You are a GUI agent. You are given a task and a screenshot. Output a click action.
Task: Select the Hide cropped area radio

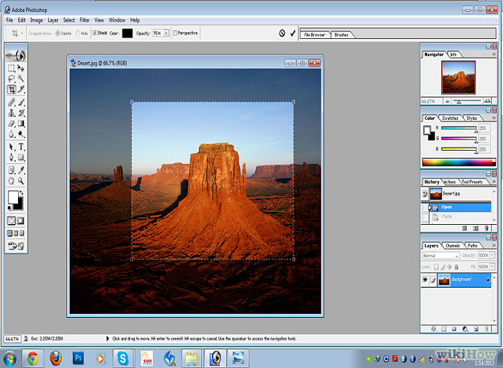point(77,33)
